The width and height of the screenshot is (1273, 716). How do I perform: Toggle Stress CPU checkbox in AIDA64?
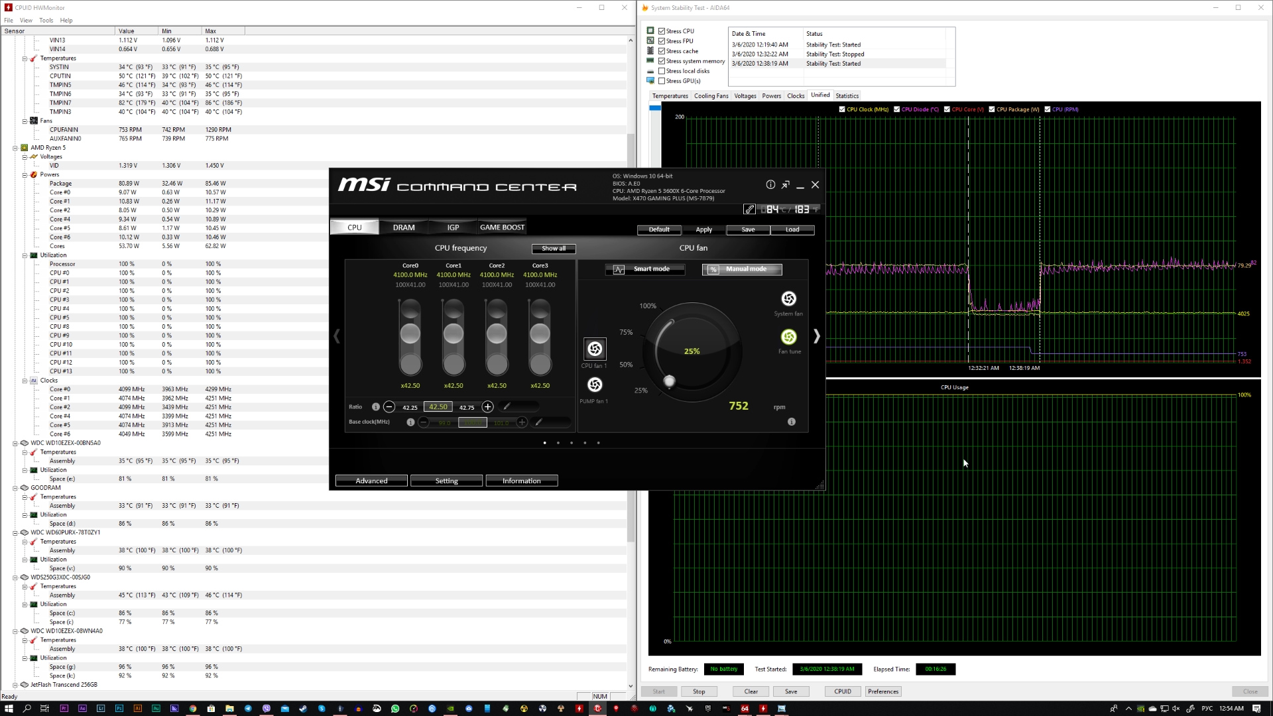point(662,31)
